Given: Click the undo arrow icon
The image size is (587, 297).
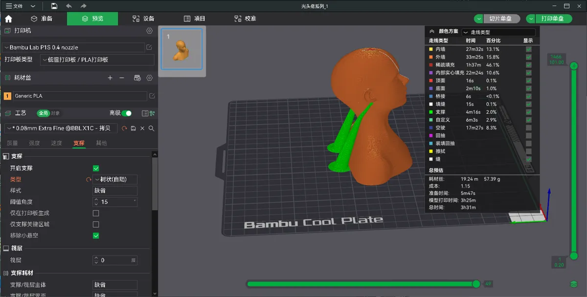Looking at the screenshot, I should click(68, 6).
